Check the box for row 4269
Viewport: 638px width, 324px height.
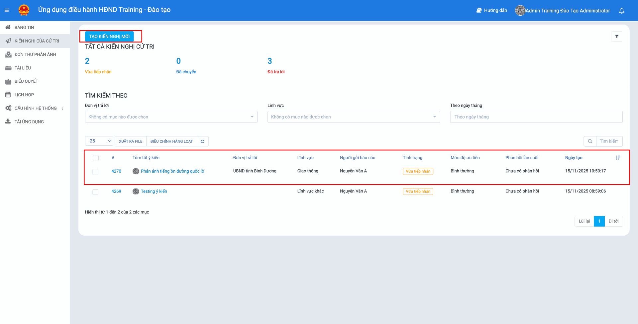(x=96, y=192)
